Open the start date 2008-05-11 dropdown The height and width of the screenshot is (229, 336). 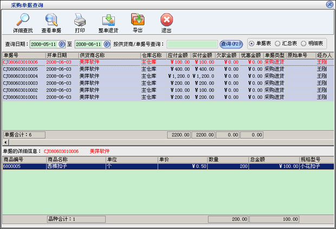pyautogui.click(x=61, y=44)
